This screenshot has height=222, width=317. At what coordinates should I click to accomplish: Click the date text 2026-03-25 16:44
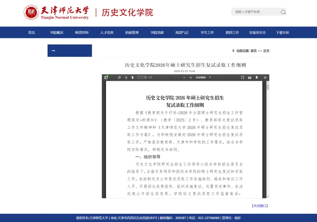185,71
